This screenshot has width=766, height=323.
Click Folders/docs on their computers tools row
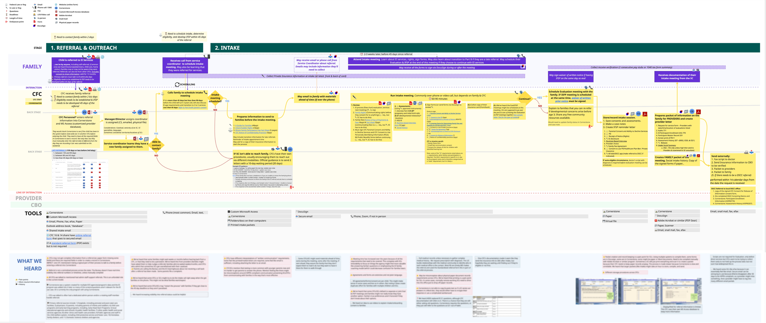[x=259, y=221]
